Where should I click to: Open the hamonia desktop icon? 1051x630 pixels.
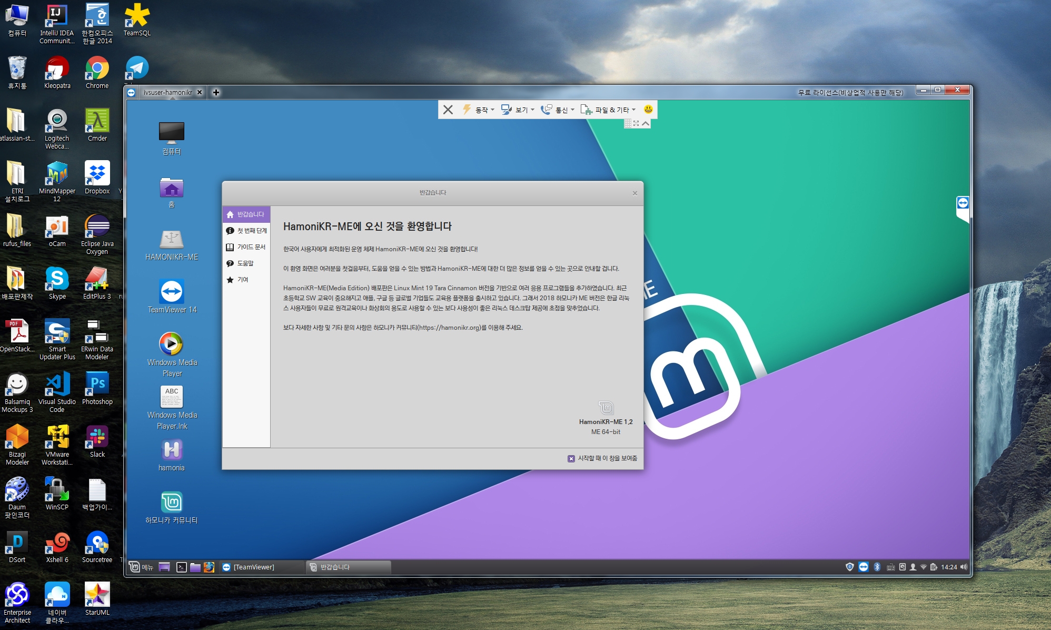[172, 450]
